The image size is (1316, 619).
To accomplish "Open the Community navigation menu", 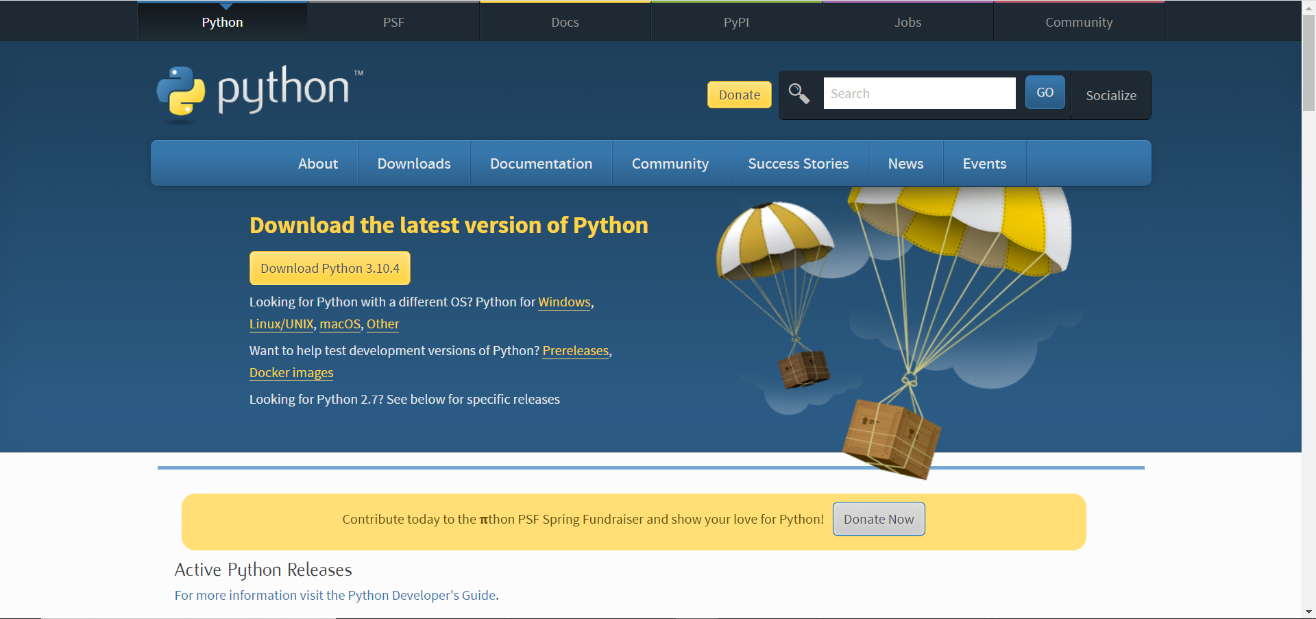I will pyautogui.click(x=670, y=163).
